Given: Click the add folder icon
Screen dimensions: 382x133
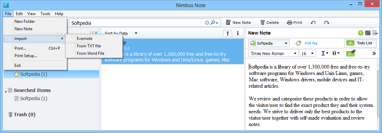Looking at the screenshot, I should [94, 33].
